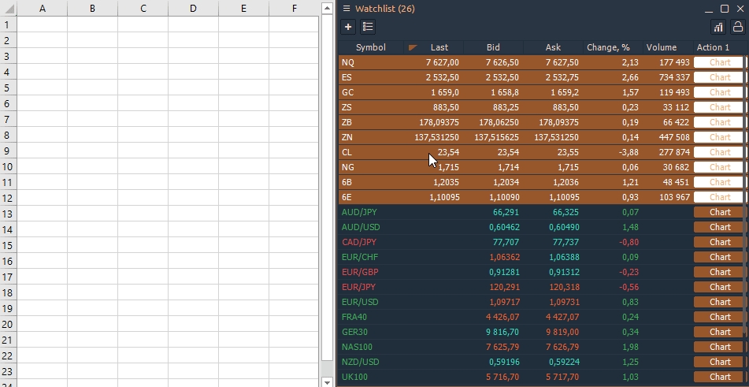749x387 pixels.
Task: Click the Select All corner in spreadsheet
Action: click(x=8, y=8)
